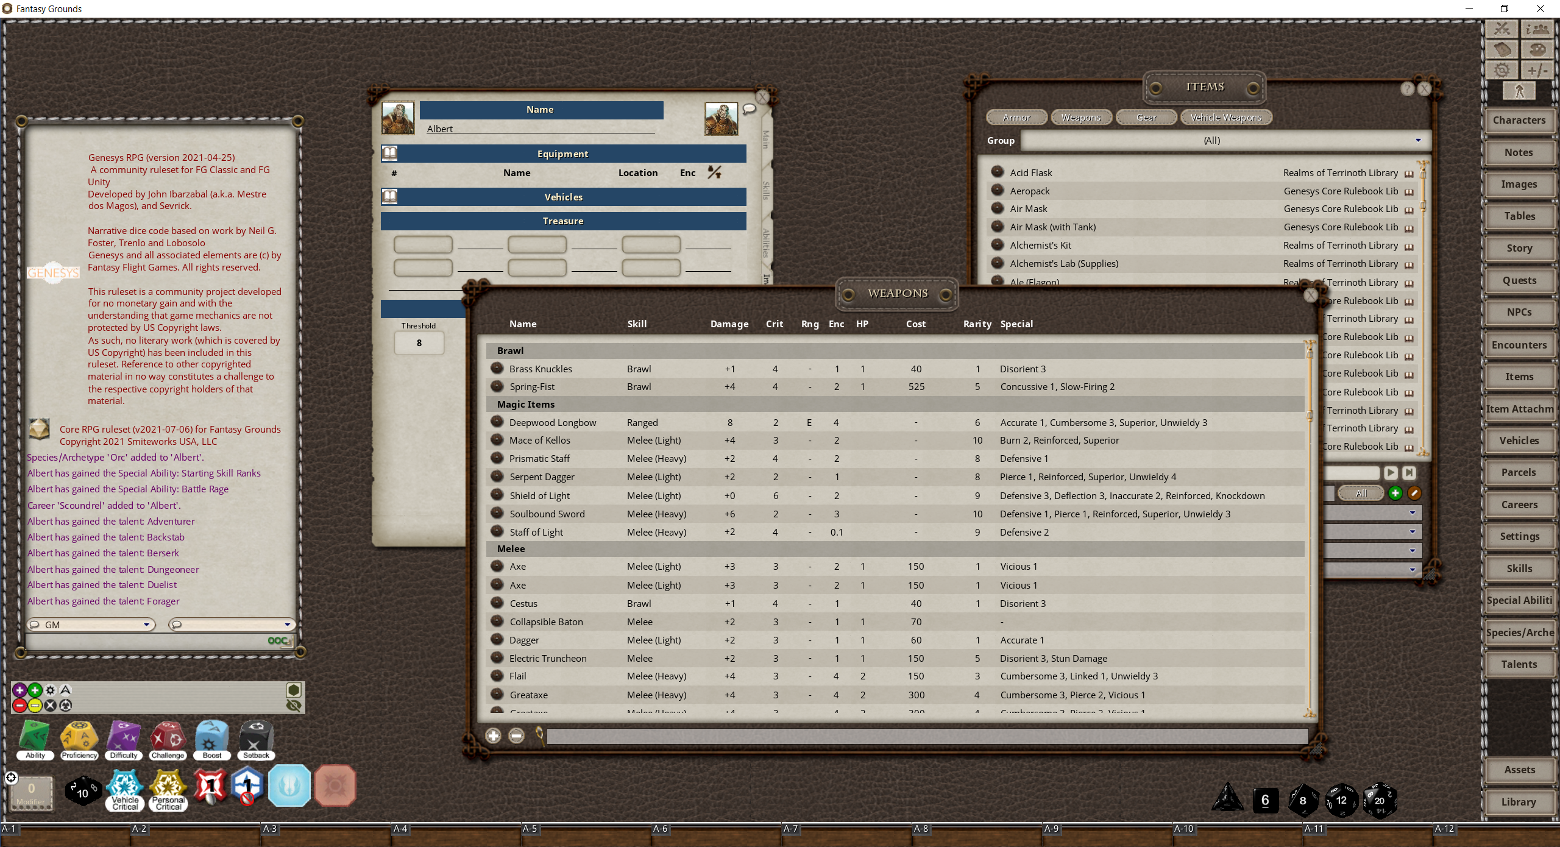The width and height of the screenshot is (1560, 847).
Task: Toggle the strain 1 blue hexagon token
Action: pyautogui.click(x=247, y=785)
